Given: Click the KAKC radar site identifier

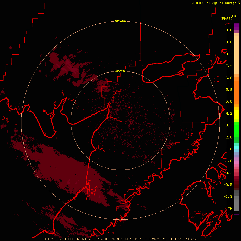Looking at the screenshot, I should [155, 239].
